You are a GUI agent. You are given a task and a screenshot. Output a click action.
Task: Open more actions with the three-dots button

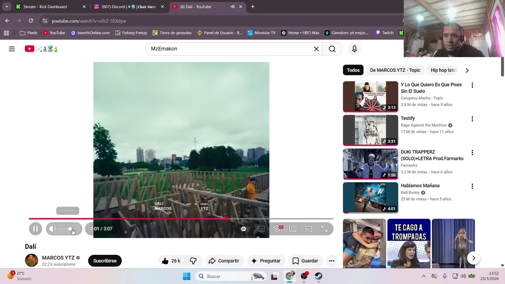[332, 261]
